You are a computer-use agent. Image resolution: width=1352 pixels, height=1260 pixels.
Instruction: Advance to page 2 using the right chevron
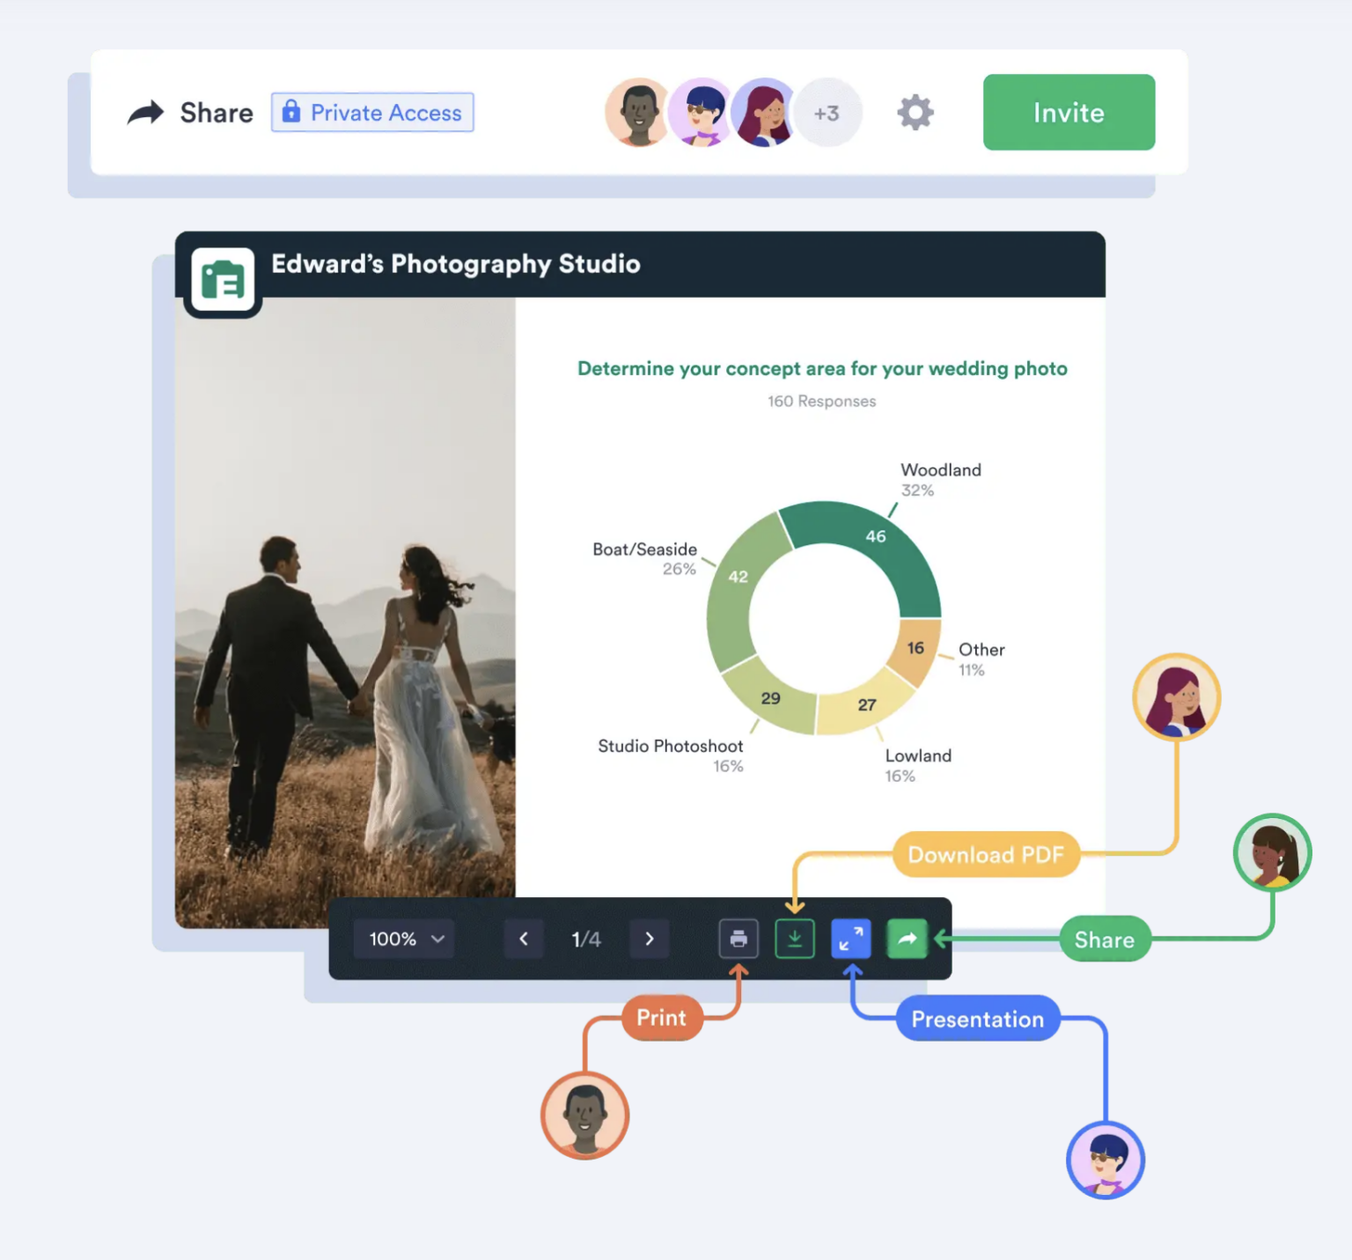(649, 938)
